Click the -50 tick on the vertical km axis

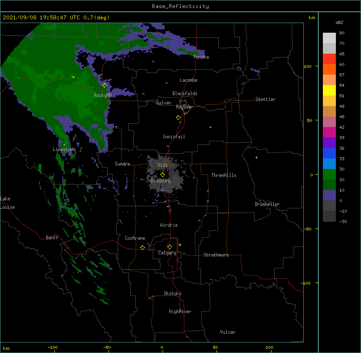pos(307,229)
